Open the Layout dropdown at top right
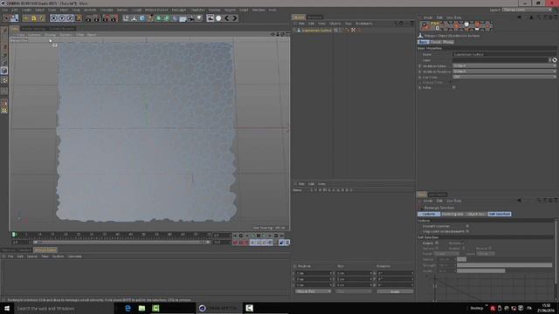The width and height of the screenshot is (559, 314). pyautogui.click(x=527, y=10)
